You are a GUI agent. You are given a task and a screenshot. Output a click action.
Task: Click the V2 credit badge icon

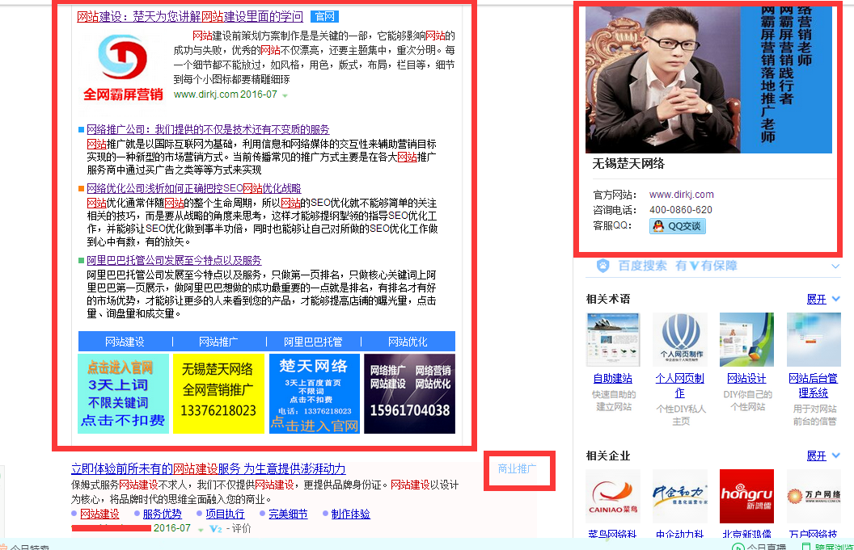(216, 529)
